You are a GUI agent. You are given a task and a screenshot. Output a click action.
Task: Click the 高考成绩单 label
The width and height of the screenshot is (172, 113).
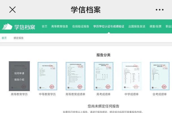pyautogui.click(x=103, y=94)
